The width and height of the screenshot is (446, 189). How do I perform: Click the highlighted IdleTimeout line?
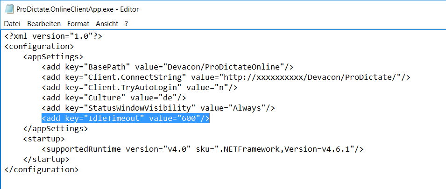click(126, 119)
